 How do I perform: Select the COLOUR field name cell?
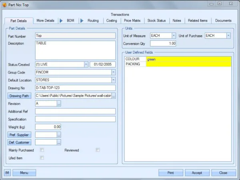pyautogui.click(x=136, y=59)
